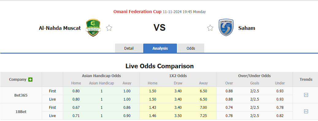This screenshot has height=121, width=318.
Task: Open the 18Bet trends chart icon
Action: [x=306, y=111]
